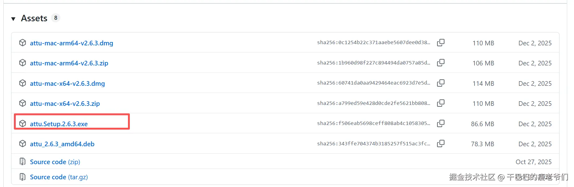The width and height of the screenshot is (574, 187).
Task: Copy sha256 for attu.Setup.2.6.3.exe
Action: point(441,123)
